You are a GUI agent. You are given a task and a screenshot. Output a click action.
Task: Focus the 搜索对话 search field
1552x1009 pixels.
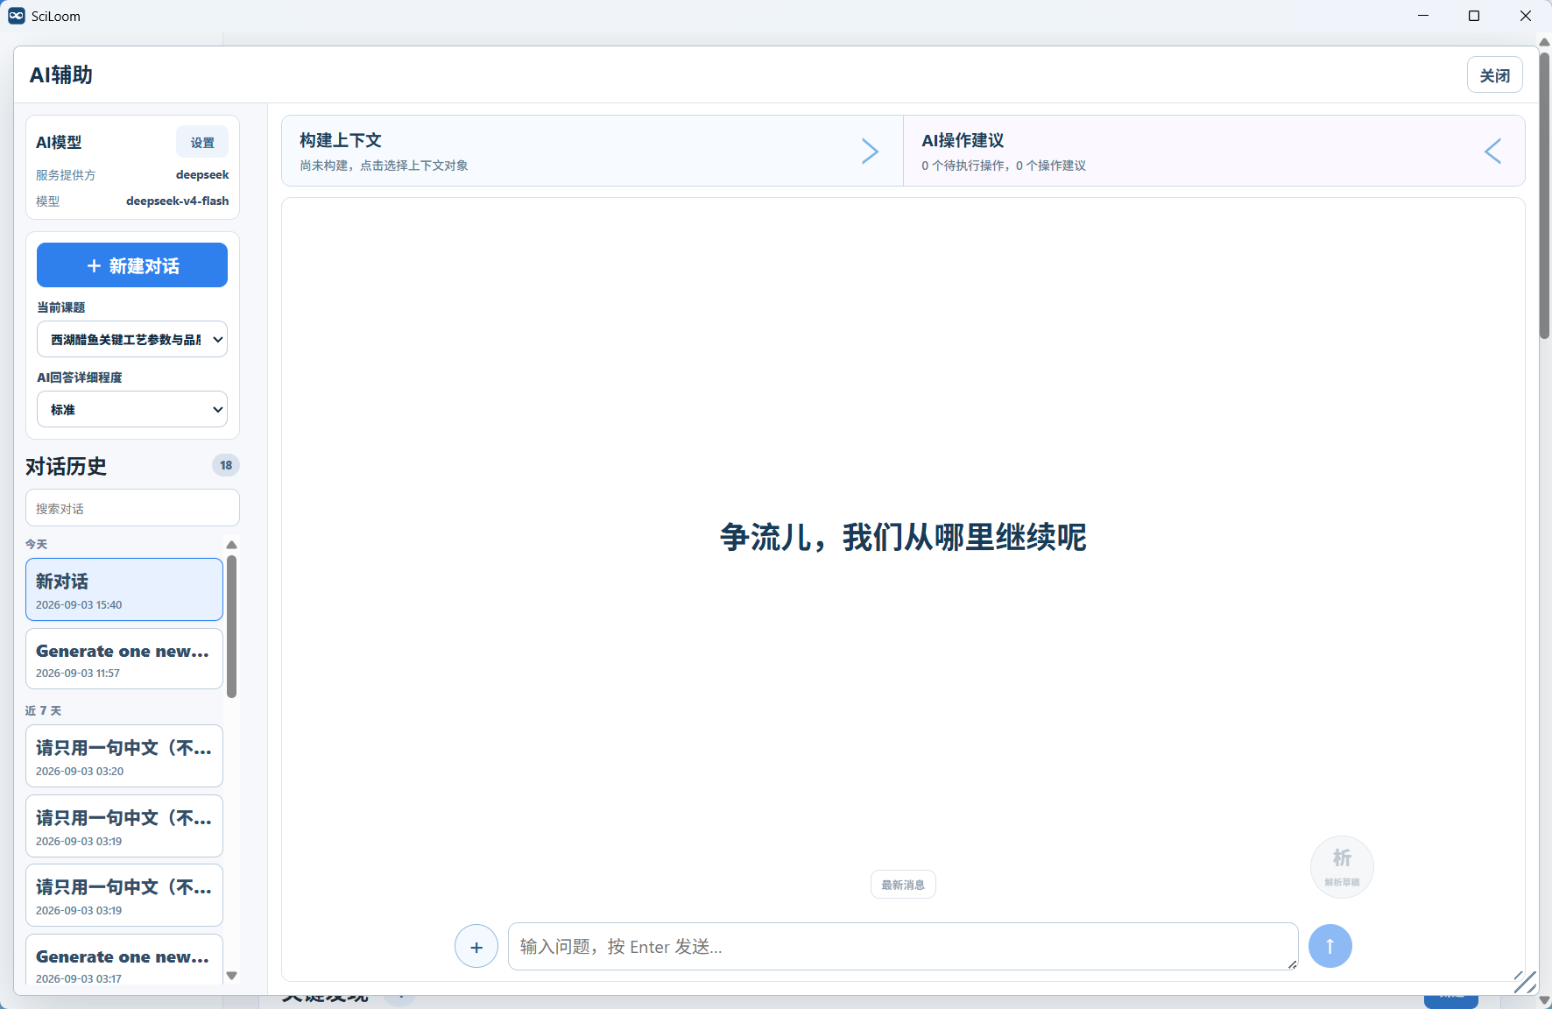132,508
